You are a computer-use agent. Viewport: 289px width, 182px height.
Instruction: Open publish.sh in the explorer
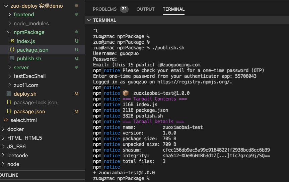[x=29, y=59]
